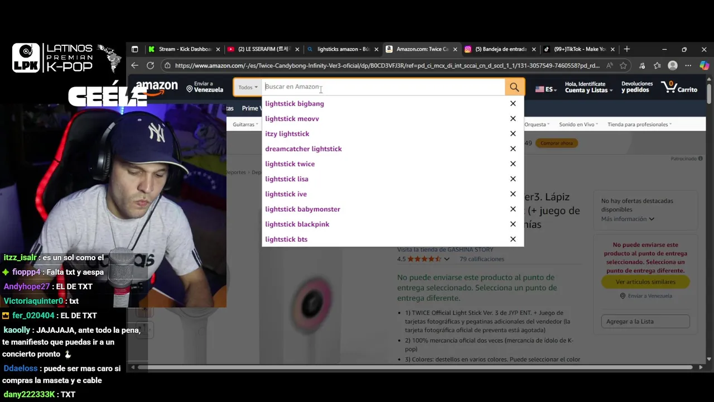Screen dimensions: 714x402
Task: Click the favorite star in address bar
Action: point(623,65)
